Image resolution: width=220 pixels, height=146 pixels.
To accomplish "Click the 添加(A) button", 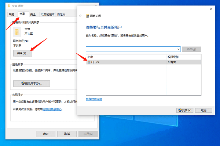I will 191,49.
